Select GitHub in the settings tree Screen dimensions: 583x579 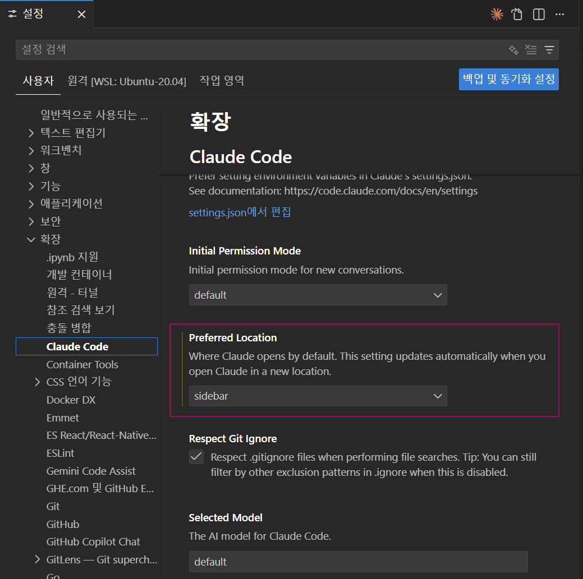coord(62,524)
